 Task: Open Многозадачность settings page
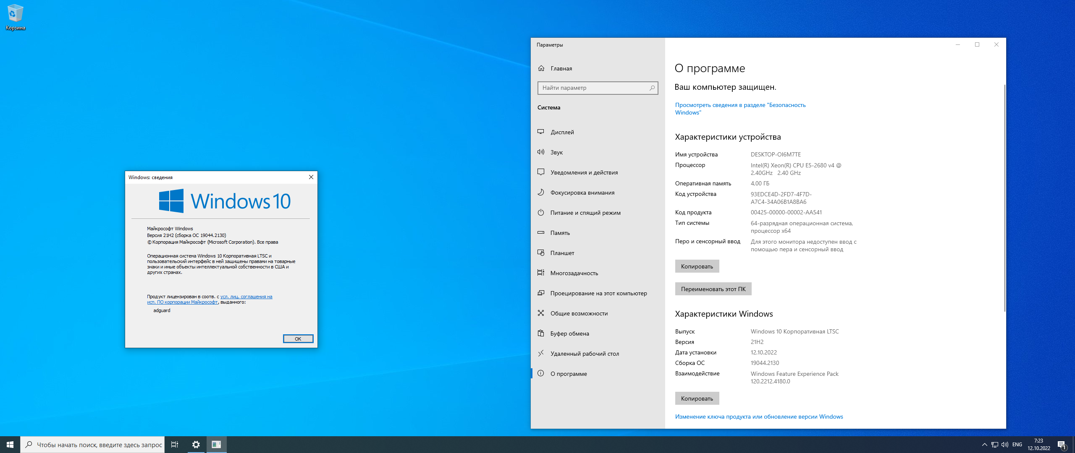click(574, 273)
